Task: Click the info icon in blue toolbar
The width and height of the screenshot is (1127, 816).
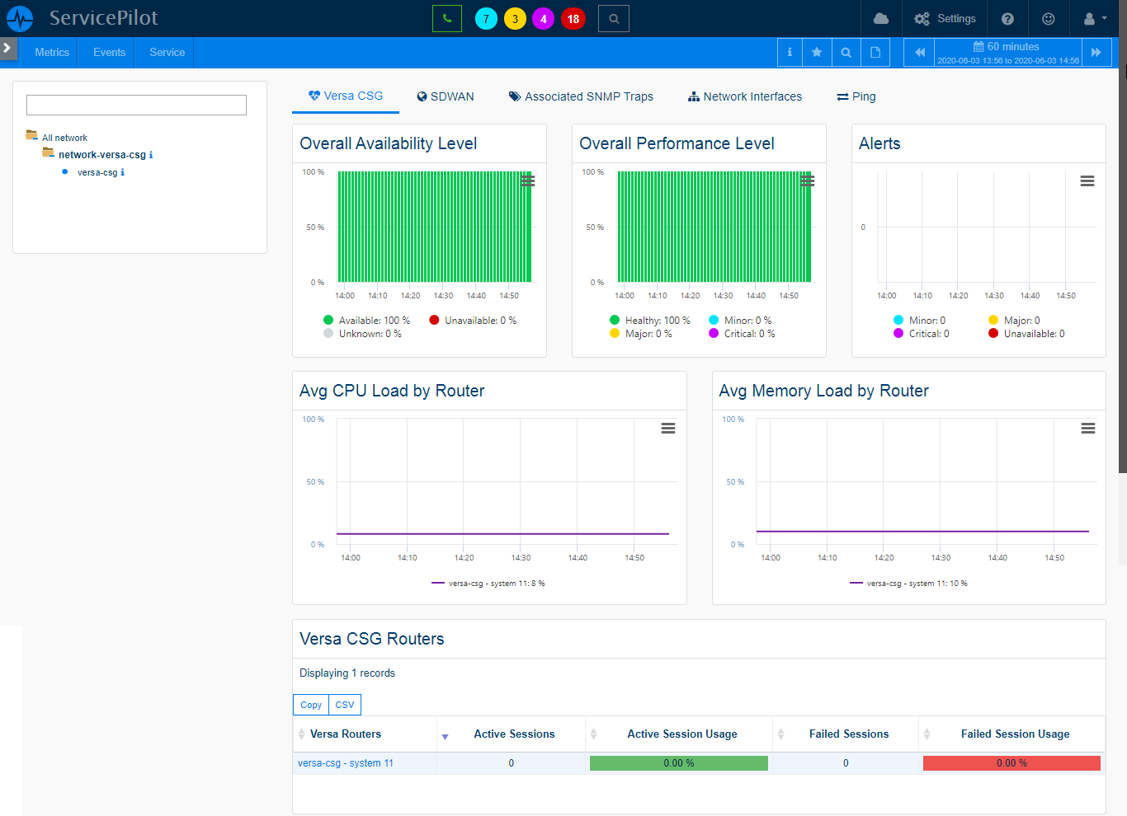Action: point(790,52)
